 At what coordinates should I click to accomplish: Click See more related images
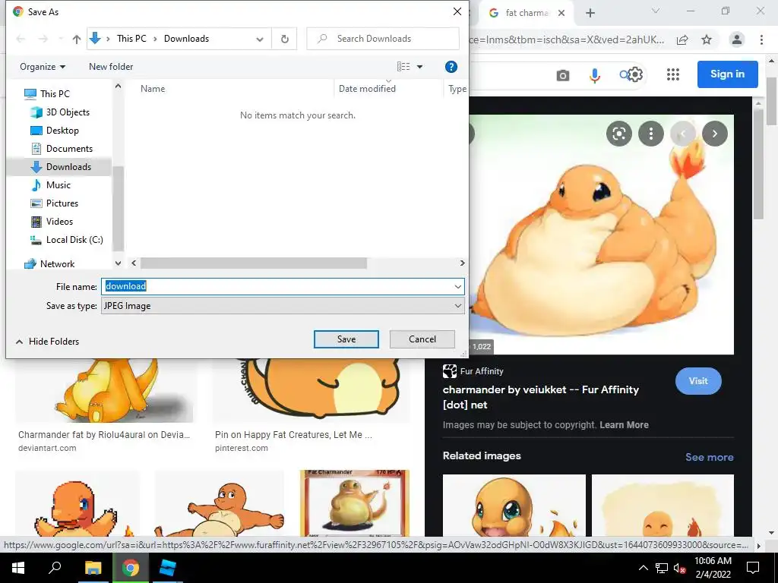[709, 457]
